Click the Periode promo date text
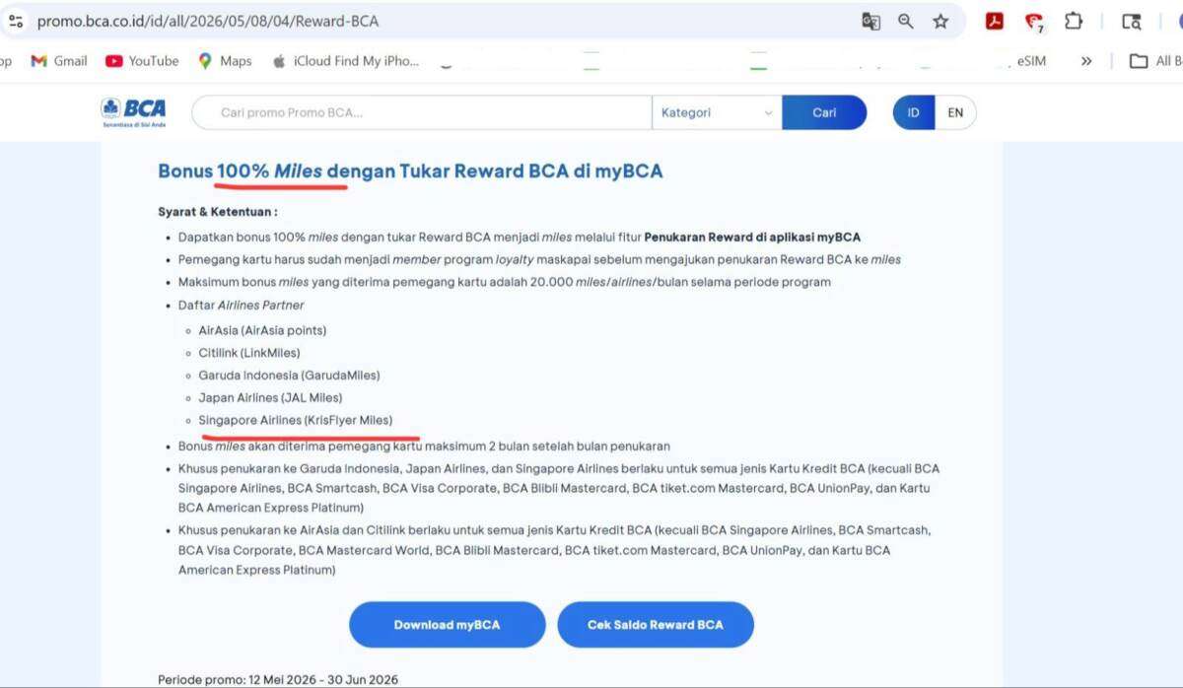Screen dimensions: 1183x688 [x=278, y=679]
